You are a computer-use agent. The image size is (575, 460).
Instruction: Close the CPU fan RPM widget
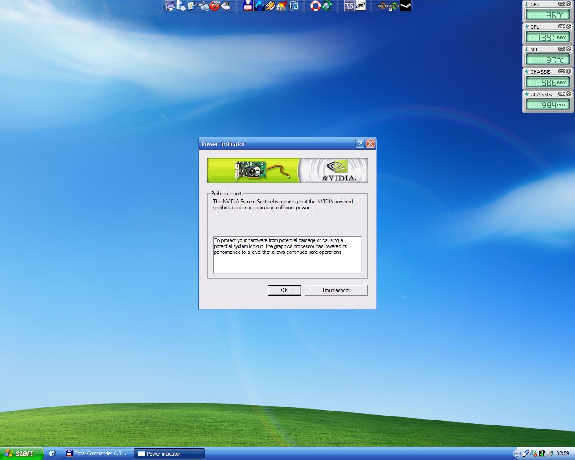(x=568, y=26)
